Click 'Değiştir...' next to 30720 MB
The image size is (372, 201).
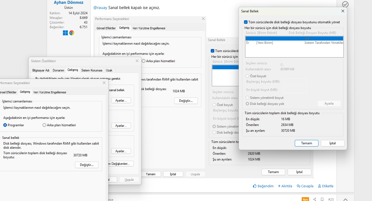click(87, 165)
